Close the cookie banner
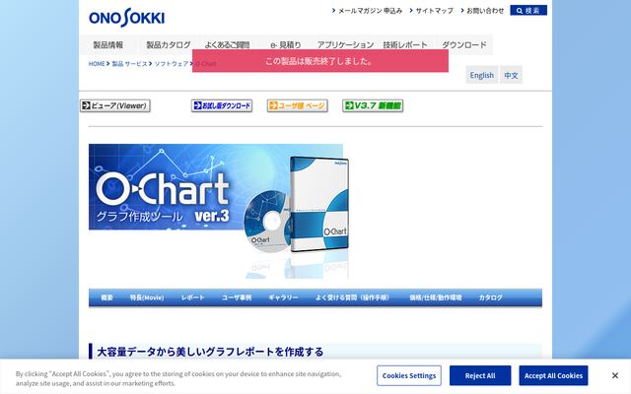 (615, 375)
